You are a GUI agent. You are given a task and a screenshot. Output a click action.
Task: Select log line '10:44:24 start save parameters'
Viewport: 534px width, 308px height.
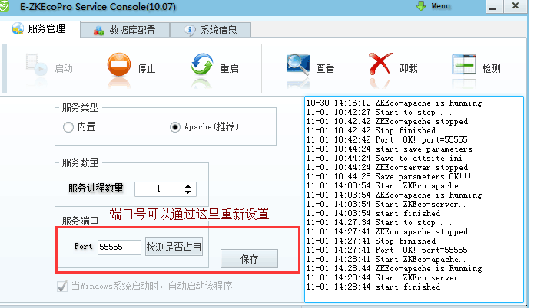390,149
